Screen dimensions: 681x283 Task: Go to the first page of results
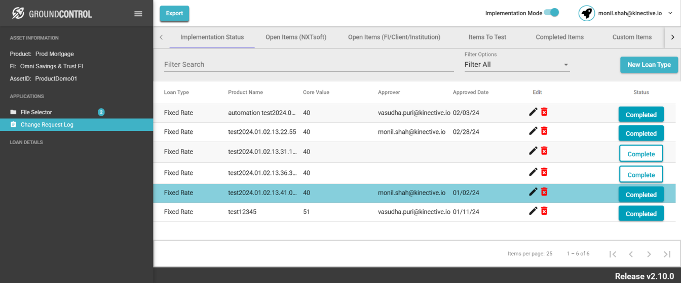(613, 254)
